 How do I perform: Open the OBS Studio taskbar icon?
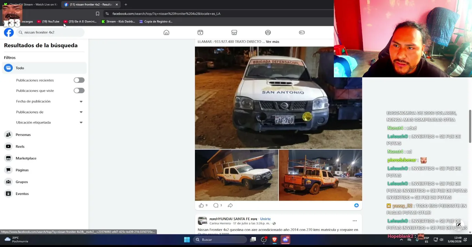[x=264, y=239]
